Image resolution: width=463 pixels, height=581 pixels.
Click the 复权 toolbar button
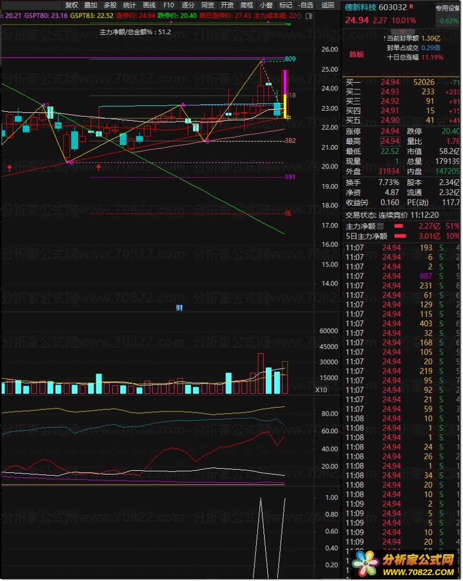[x=72, y=5]
